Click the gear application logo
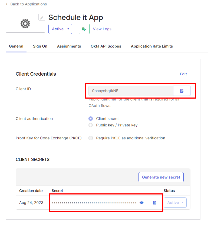The width and height of the screenshot is (208, 225). point(25,23)
